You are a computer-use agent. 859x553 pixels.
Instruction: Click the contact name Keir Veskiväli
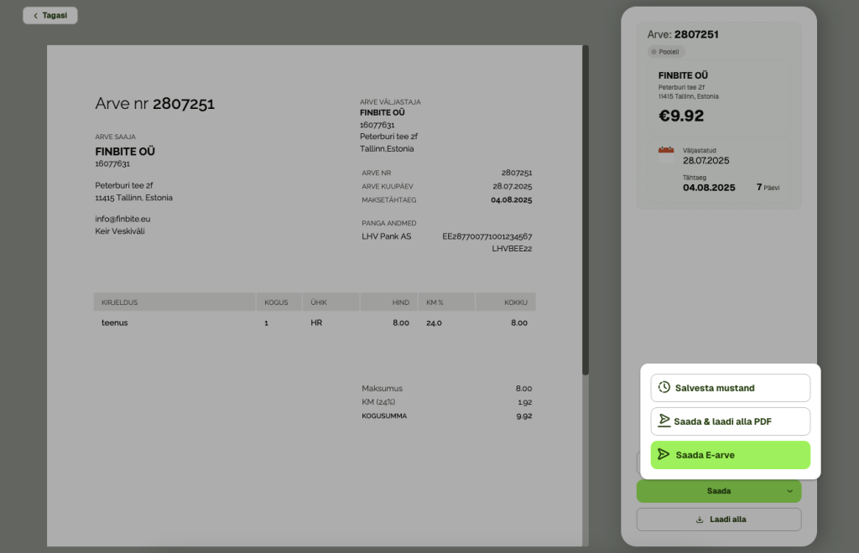120,230
